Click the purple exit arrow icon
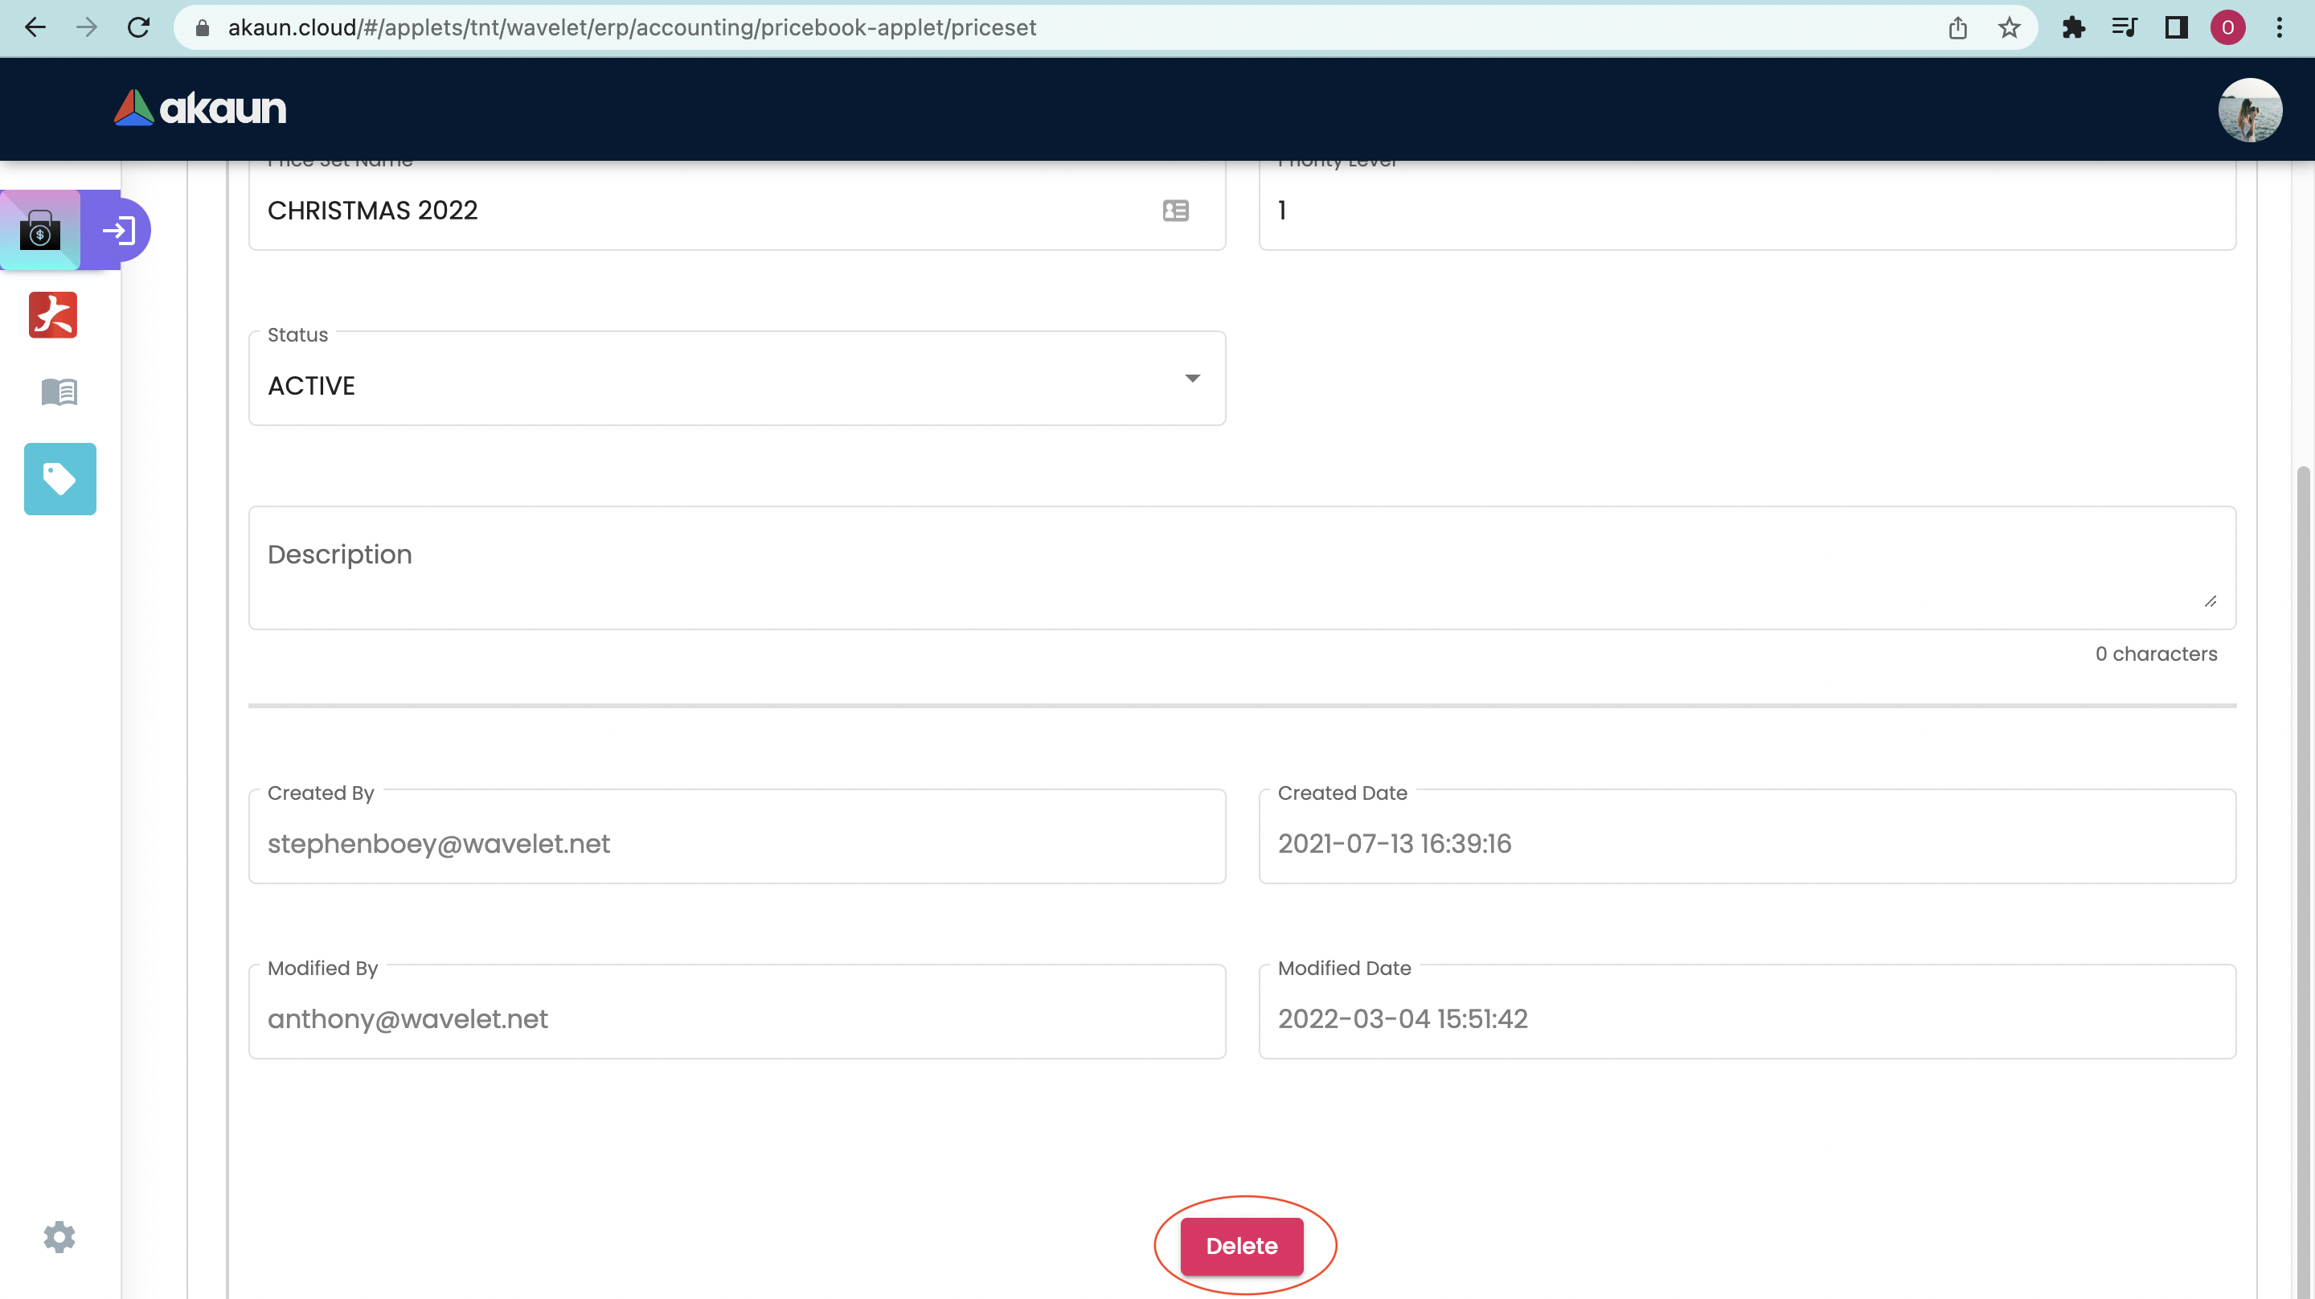 coord(119,231)
